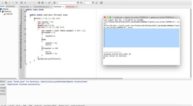The width and height of the screenshot is (193, 106).
Task: Click the jump-to-line arrow icon
Action: (x=97, y=3)
